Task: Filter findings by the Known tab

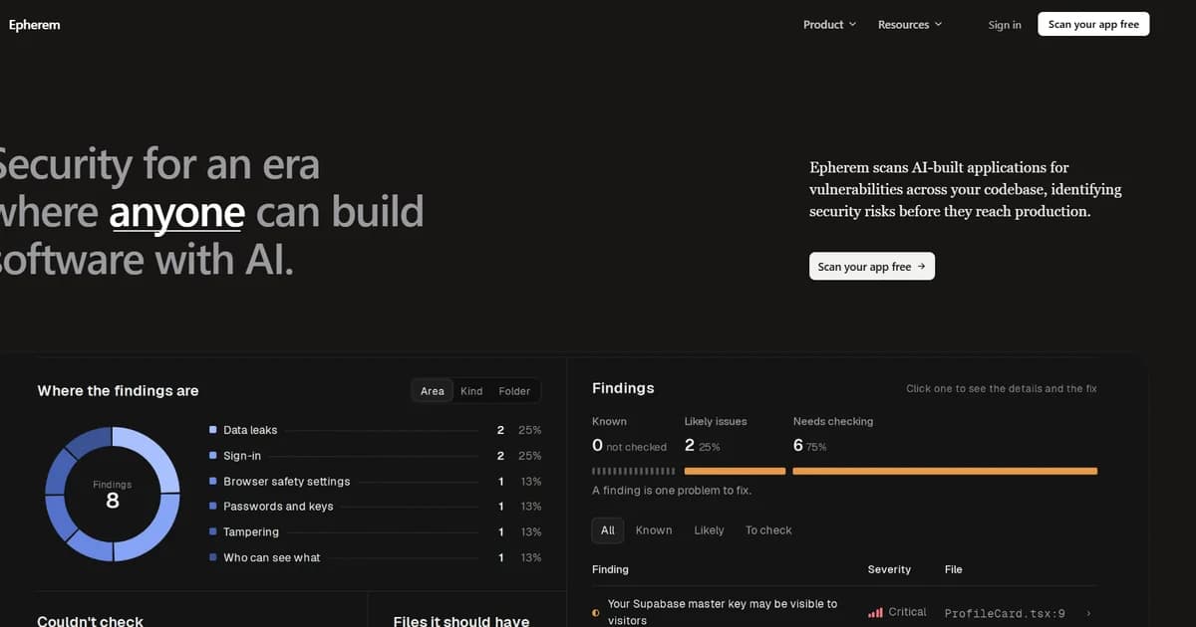Action: (x=654, y=530)
